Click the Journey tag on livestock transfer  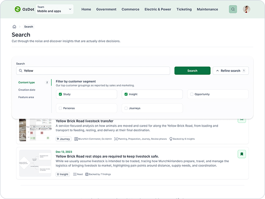point(63,139)
